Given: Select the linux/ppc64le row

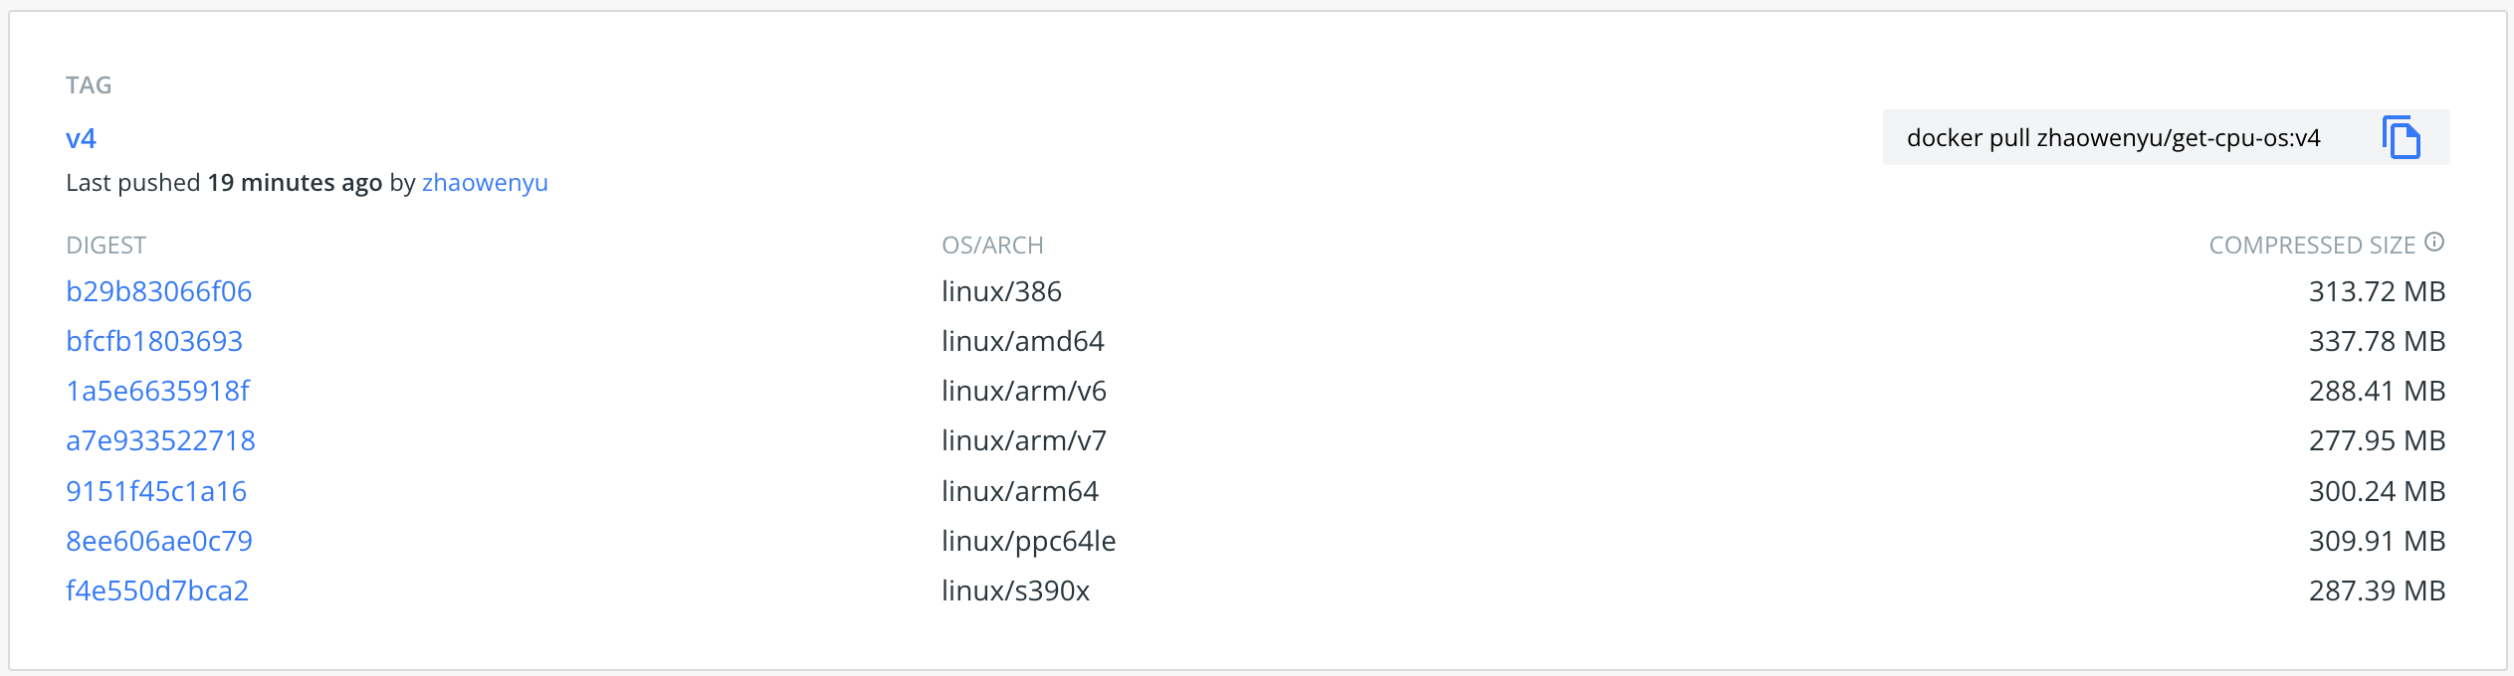Looking at the screenshot, I should pos(1029,540).
